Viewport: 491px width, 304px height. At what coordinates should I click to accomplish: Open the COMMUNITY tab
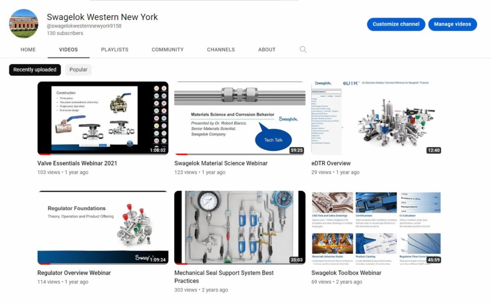168,49
